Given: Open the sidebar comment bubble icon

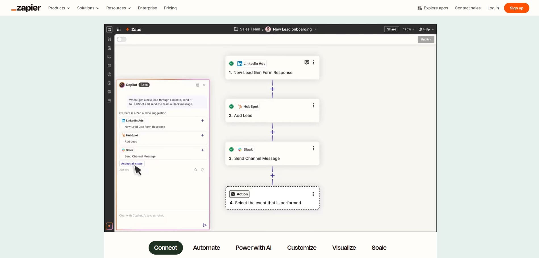Looking at the screenshot, I should (x=109, y=57).
